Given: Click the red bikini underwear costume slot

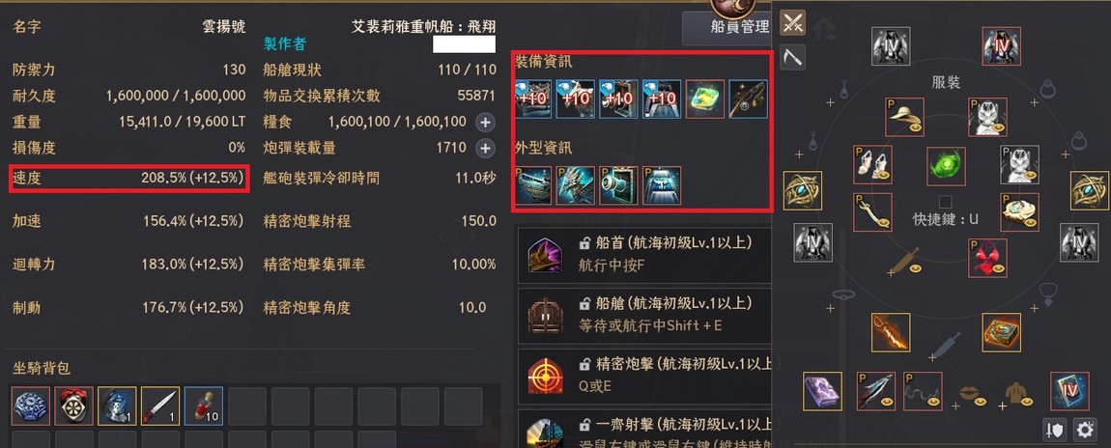Looking at the screenshot, I should click(x=987, y=258).
